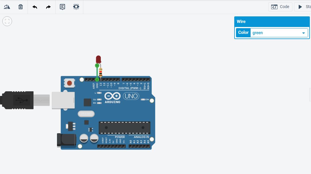The height and width of the screenshot is (174, 311).
Task: Undo the last action
Action: click(x=35, y=7)
